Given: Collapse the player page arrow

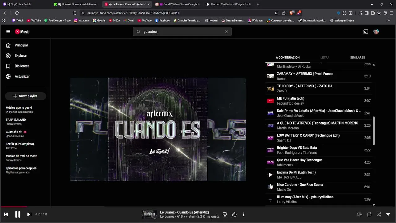Looking at the screenshot, I should 388,214.
